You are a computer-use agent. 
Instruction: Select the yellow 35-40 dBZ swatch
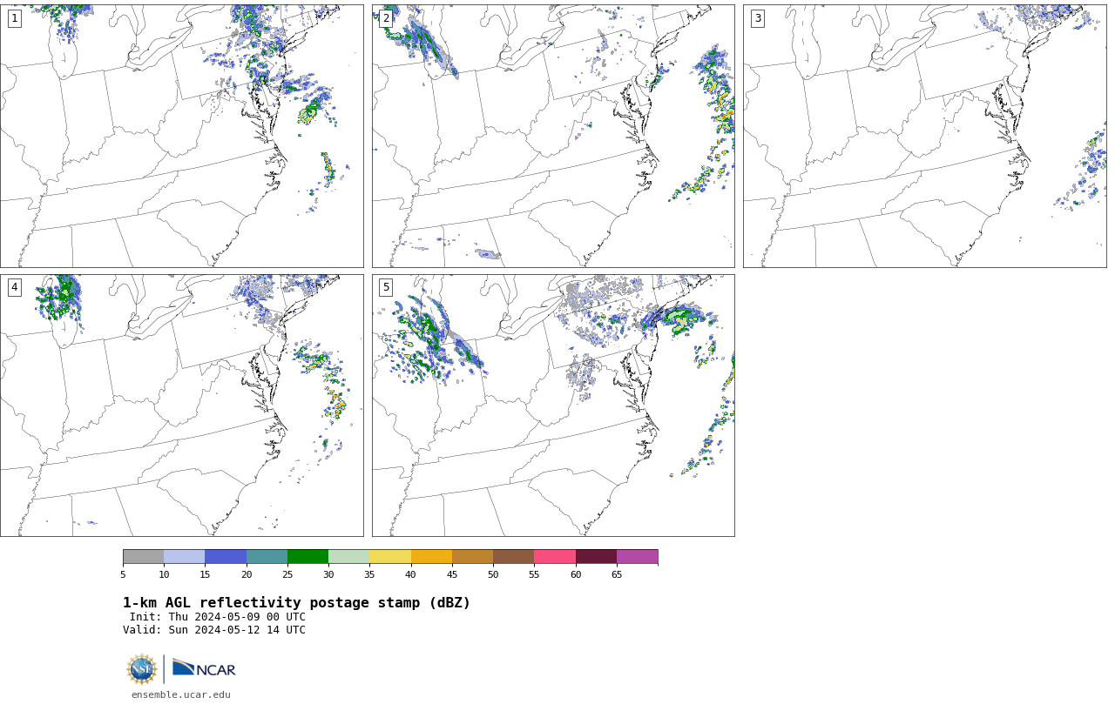click(390, 557)
